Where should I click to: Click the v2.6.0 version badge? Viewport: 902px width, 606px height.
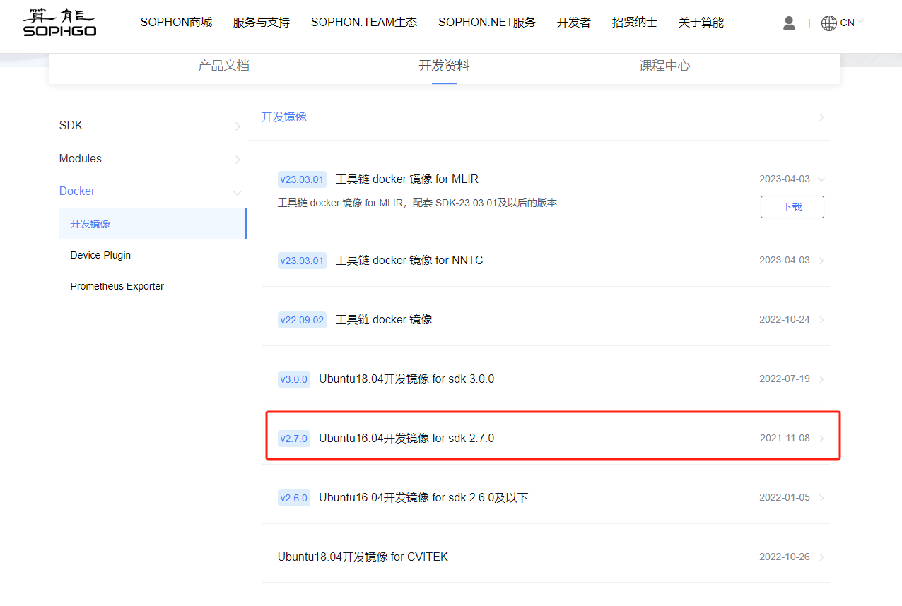point(294,497)
